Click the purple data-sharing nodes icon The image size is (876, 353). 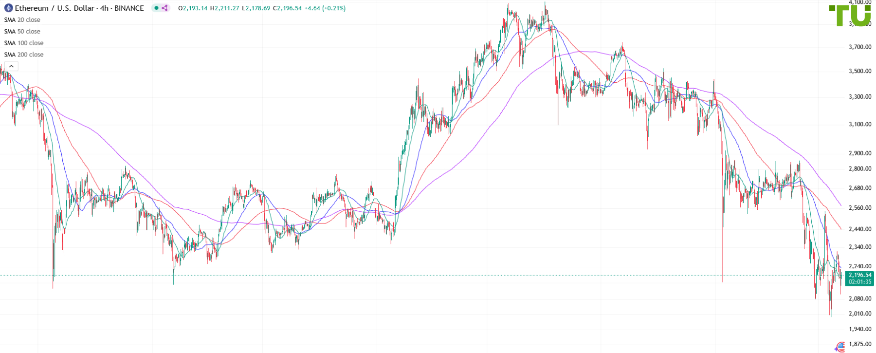(165, 8)
